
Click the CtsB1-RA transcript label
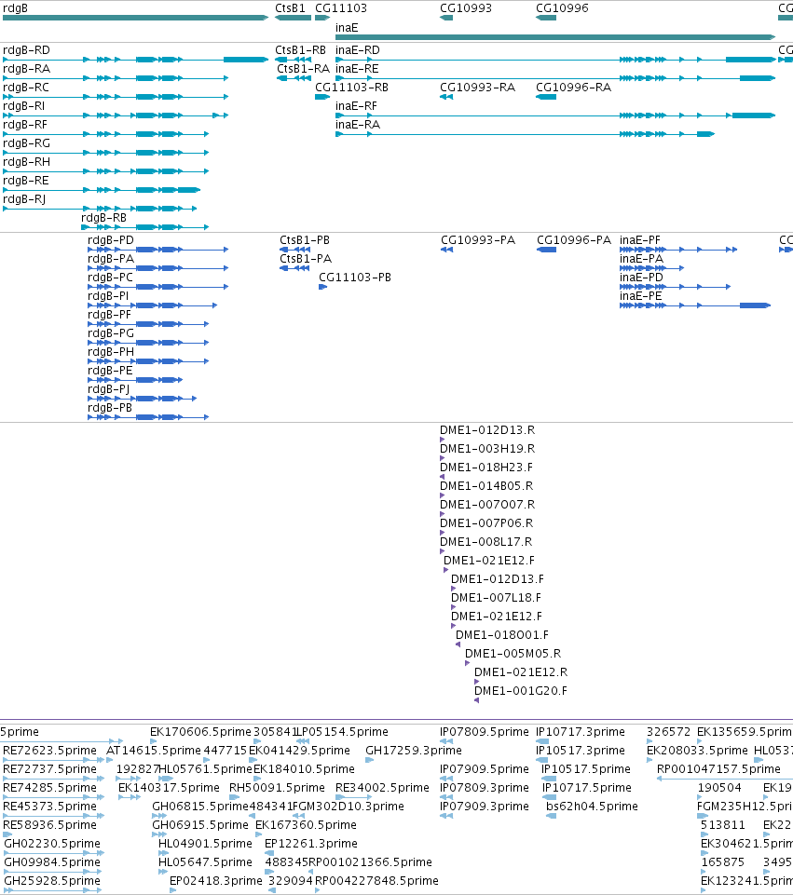click(303, 69)
